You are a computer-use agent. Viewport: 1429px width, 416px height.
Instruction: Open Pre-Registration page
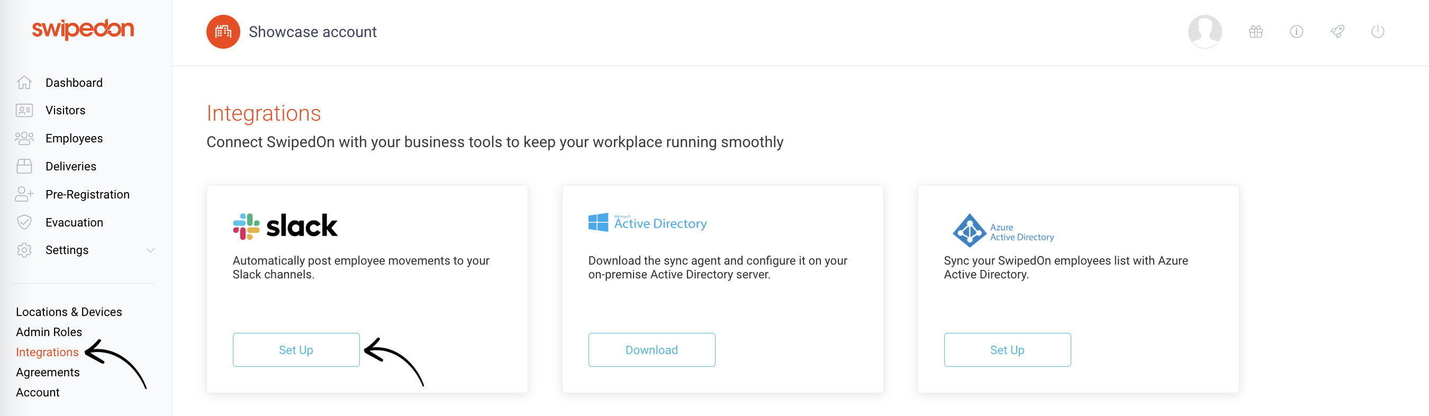[x=87, y=194]
